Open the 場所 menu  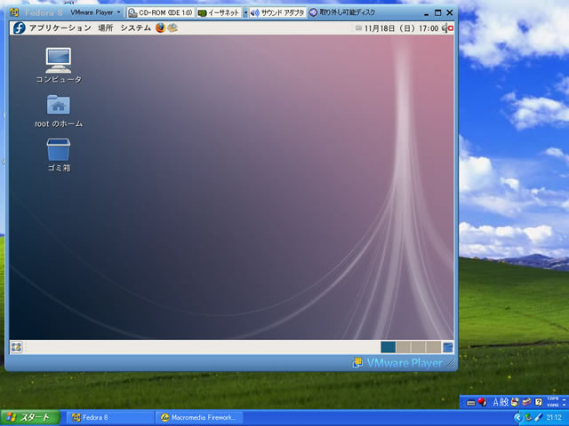point(106,28)
